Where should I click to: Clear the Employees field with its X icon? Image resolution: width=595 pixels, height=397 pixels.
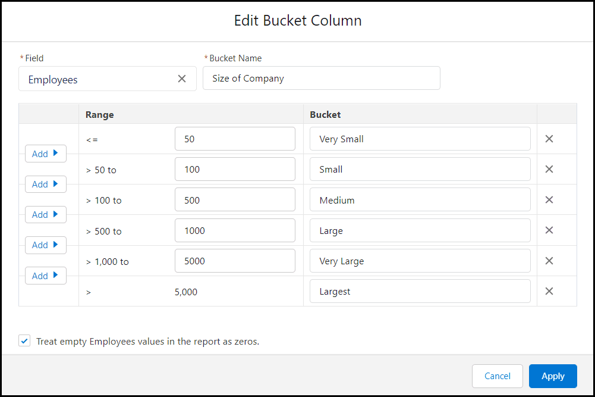182,79
